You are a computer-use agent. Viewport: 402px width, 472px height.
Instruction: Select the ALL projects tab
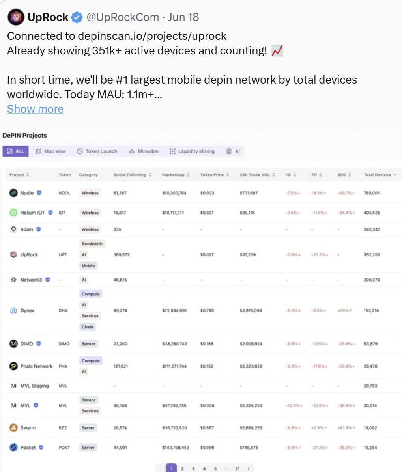pyautogui.click(x=16, y=151)
